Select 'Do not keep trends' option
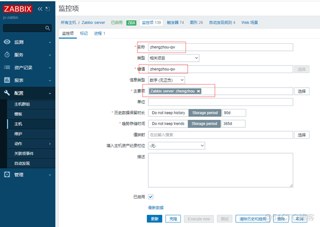320x227 pixels. pyautogui.click(x=168, y=124)
